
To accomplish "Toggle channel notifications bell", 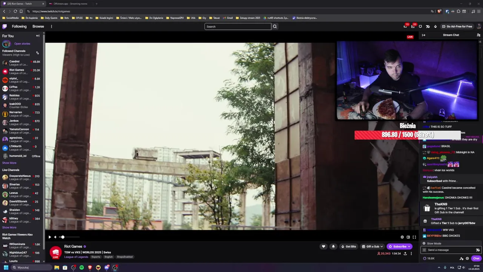I will click(333, 246).
